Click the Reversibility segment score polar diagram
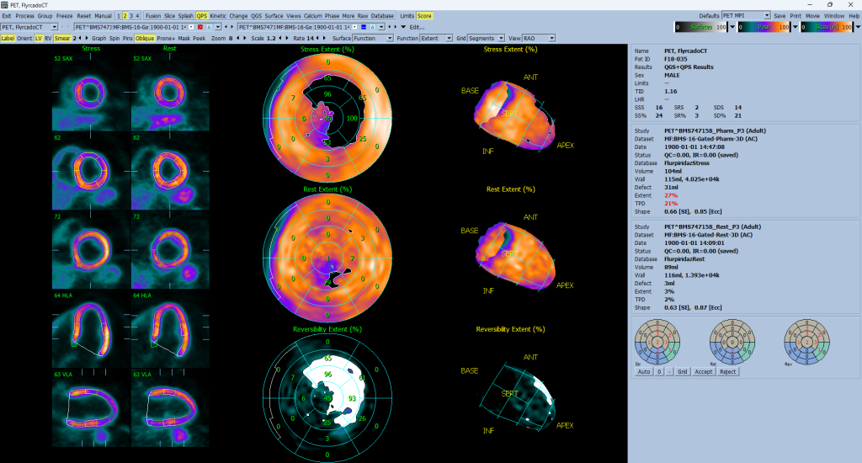Image resolution: width=862 pixels, height=463 pixels. [807, 342]
